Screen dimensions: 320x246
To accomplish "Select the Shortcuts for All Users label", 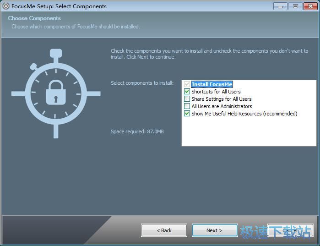I will [216, 92].
